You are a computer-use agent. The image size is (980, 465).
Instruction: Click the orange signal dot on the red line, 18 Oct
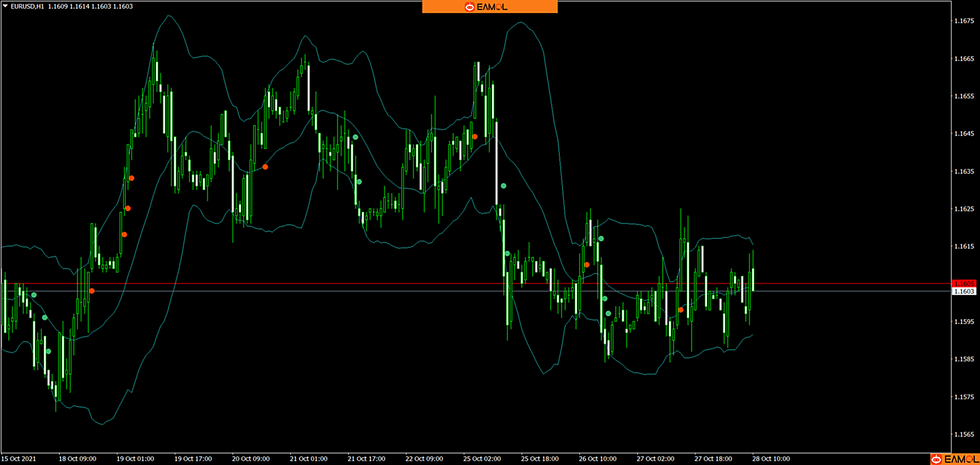coord(92,291)
